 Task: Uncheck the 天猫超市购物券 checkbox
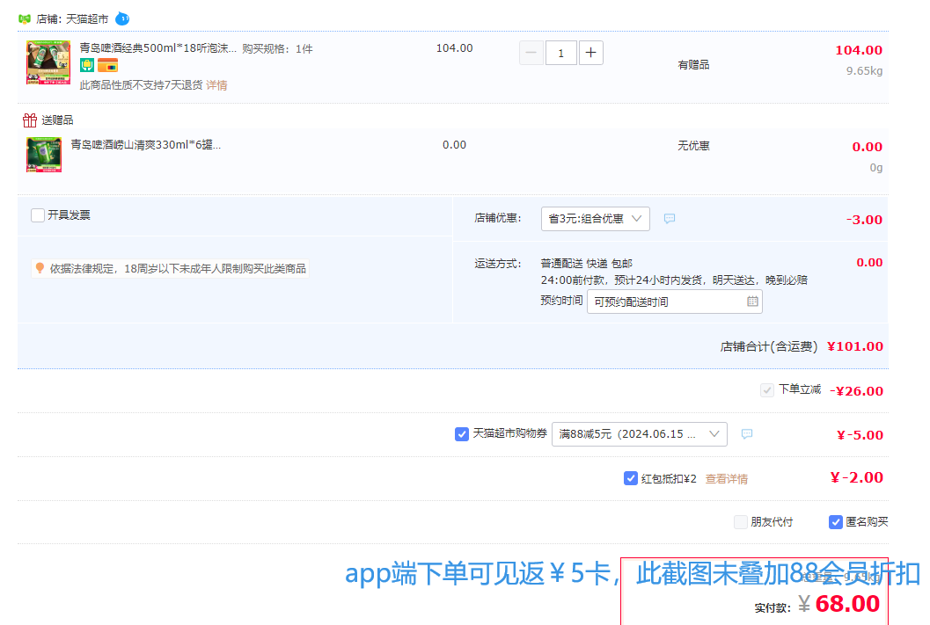461,434
